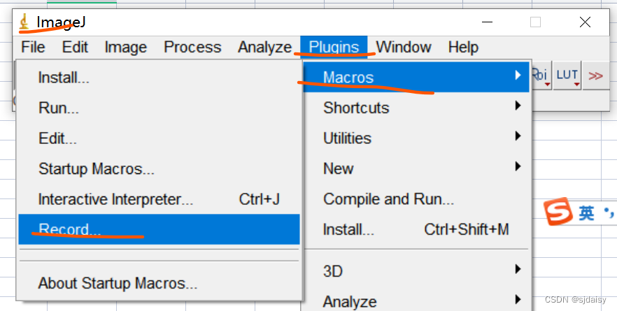617x311 pixels.
Task: Maximize the ImageJ window
Action: (x=535, y=22)
